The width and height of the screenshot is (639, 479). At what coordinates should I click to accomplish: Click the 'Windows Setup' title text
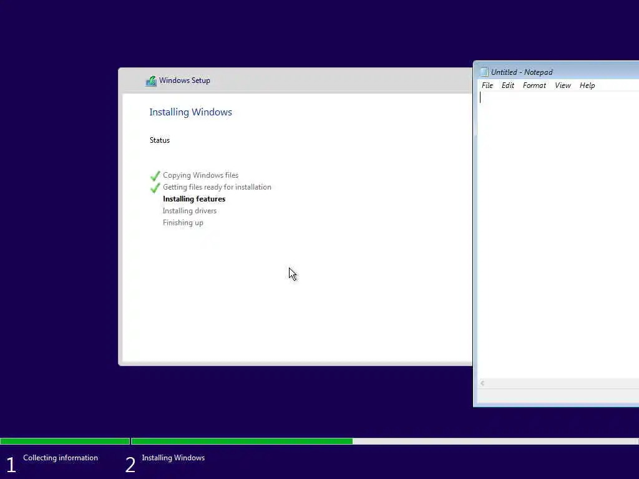click(185, 80)
